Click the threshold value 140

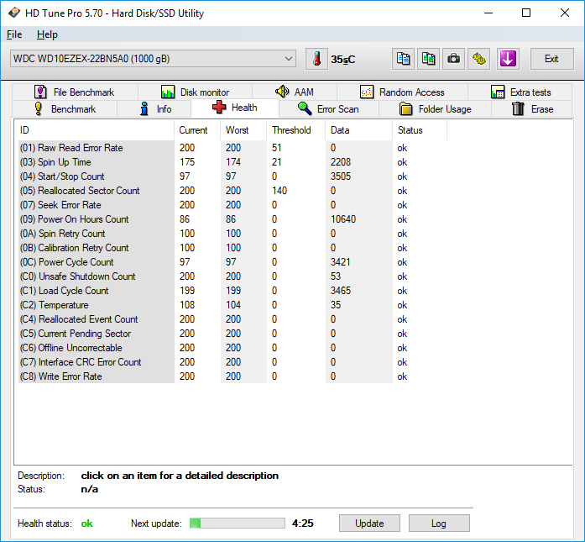[x=279, y=191]
